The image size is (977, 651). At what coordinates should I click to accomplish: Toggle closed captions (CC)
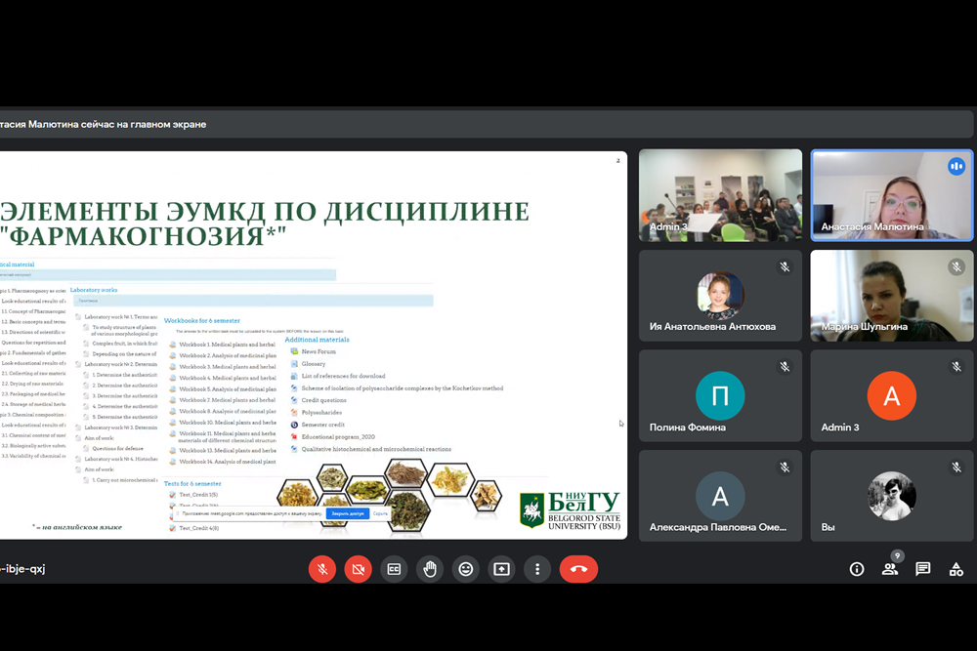coord(394,569)
